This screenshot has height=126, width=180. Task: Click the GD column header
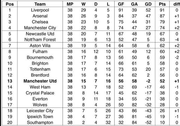click(148, 4)
